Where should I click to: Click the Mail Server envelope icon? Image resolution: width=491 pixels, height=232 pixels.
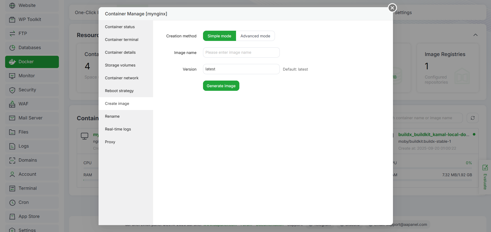pyautogui.click(x=12, y=118)
